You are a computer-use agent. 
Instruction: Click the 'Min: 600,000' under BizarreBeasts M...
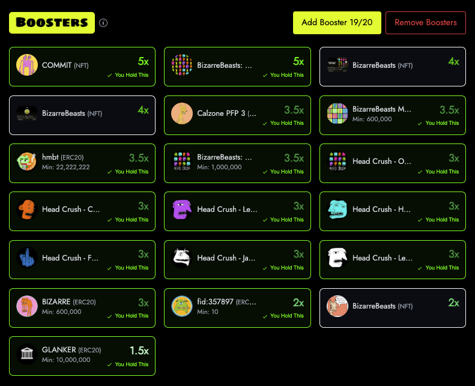click(372, 119)
